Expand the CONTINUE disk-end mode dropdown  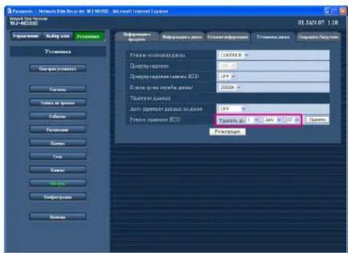(x=234, y=55)
